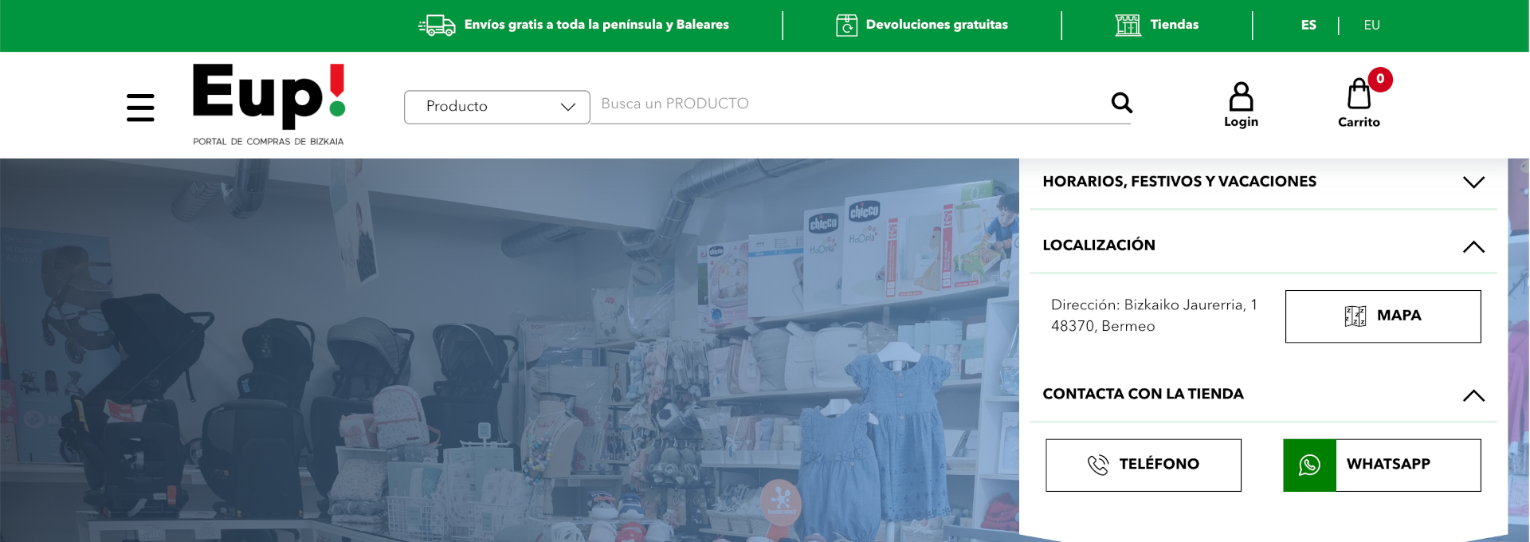Click the red cart count badge
This screenshot has width=1530, height=542.
(x=1380, y=79)
